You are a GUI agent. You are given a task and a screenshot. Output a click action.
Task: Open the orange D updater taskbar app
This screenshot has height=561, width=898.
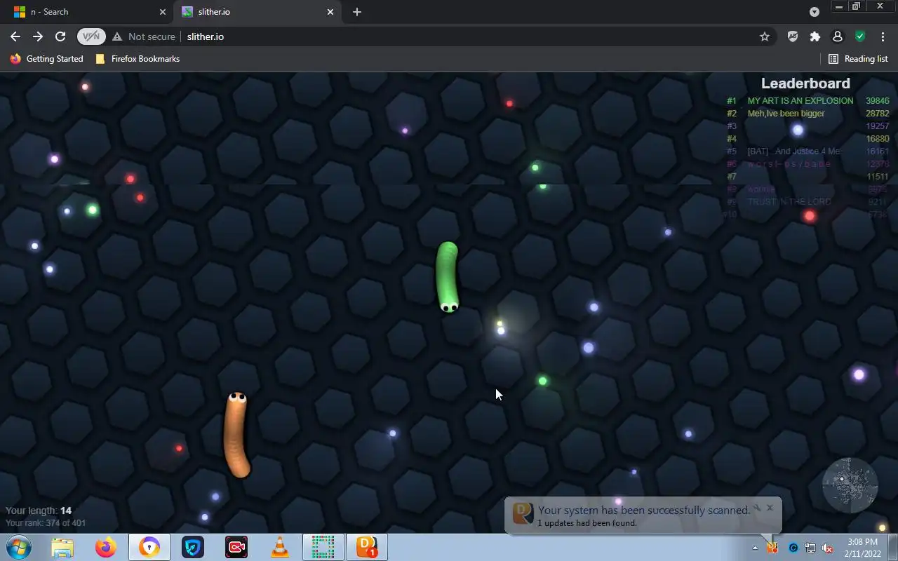367,547
